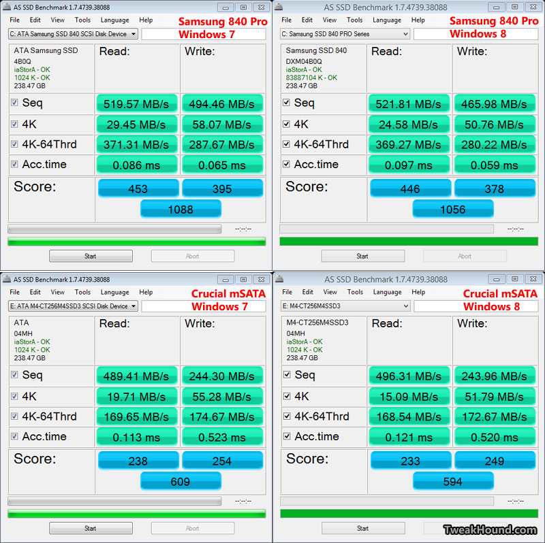Click access time result 0.520 ms
The image size is (545, 543).
[495, 437]
